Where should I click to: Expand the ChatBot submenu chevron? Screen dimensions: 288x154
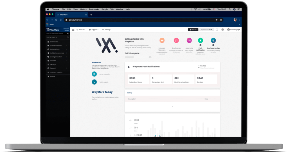[67, 61]
